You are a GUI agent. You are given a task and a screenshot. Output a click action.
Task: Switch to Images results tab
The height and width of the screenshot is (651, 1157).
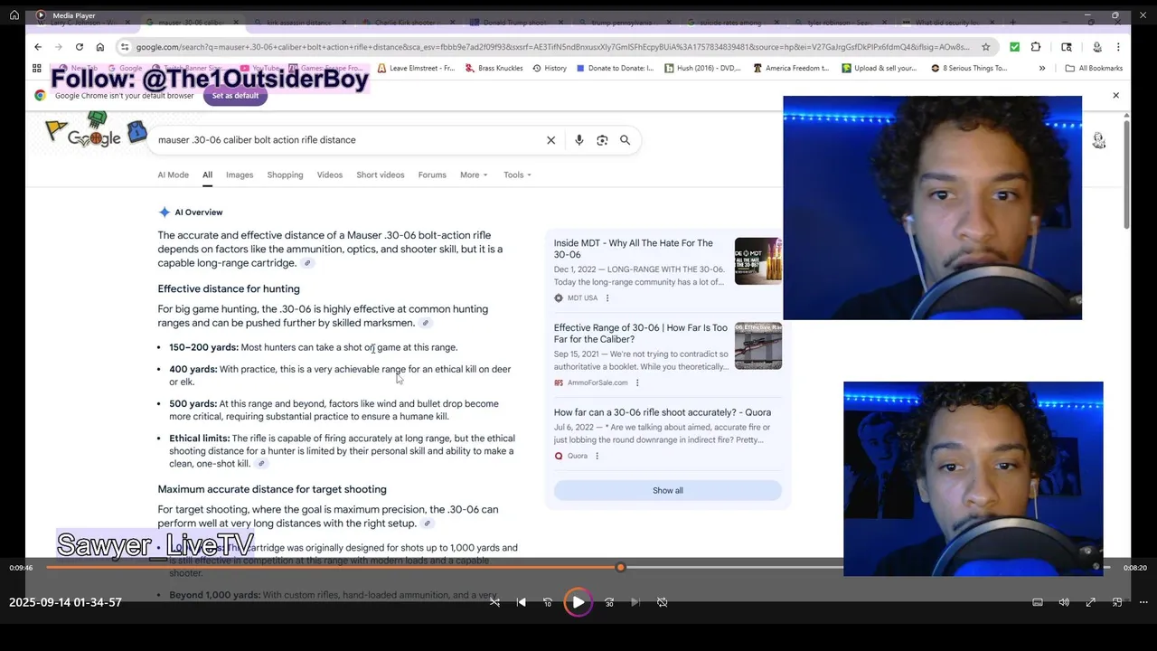[240, 175]
